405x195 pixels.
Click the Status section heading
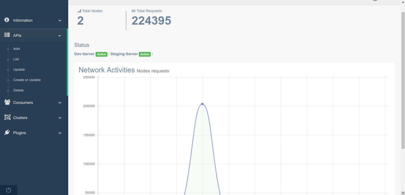82,45
